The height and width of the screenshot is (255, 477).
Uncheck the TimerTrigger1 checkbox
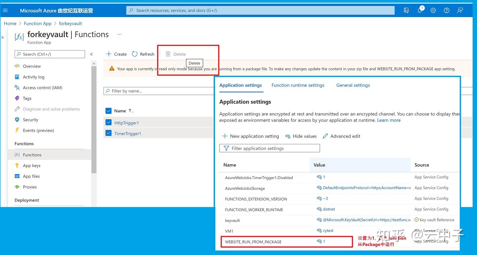point(108,133)
